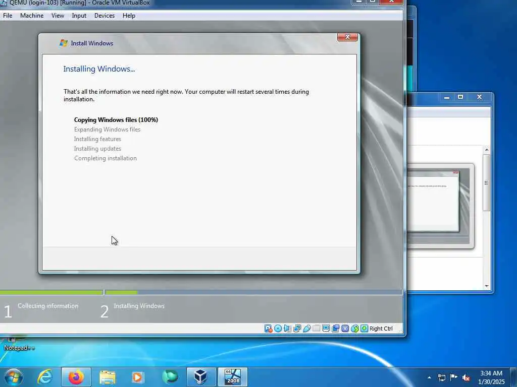Click the hard disk activity status icon
The width and height of the screenshot is (517, 387).
268,329
